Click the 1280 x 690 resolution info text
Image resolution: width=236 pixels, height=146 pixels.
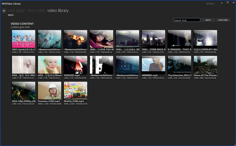click(x=198, y=78)
